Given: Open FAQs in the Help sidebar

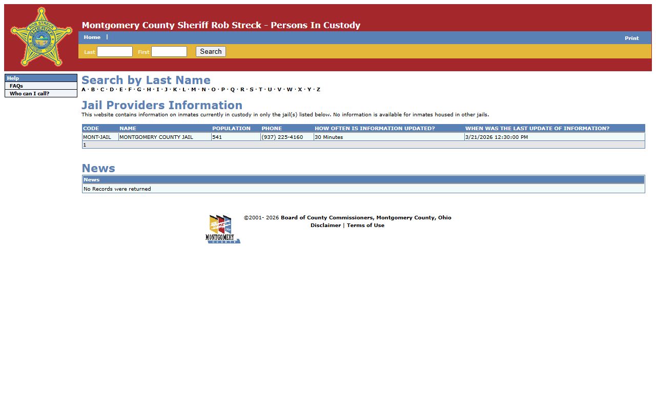Looking at the screenshot, I should pos(16,86).
